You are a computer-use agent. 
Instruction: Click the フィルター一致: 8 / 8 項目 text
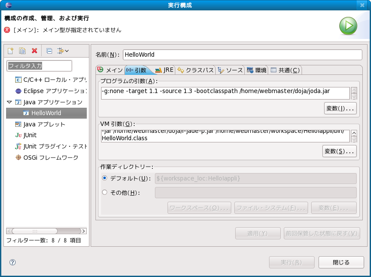tap(44, 241)
